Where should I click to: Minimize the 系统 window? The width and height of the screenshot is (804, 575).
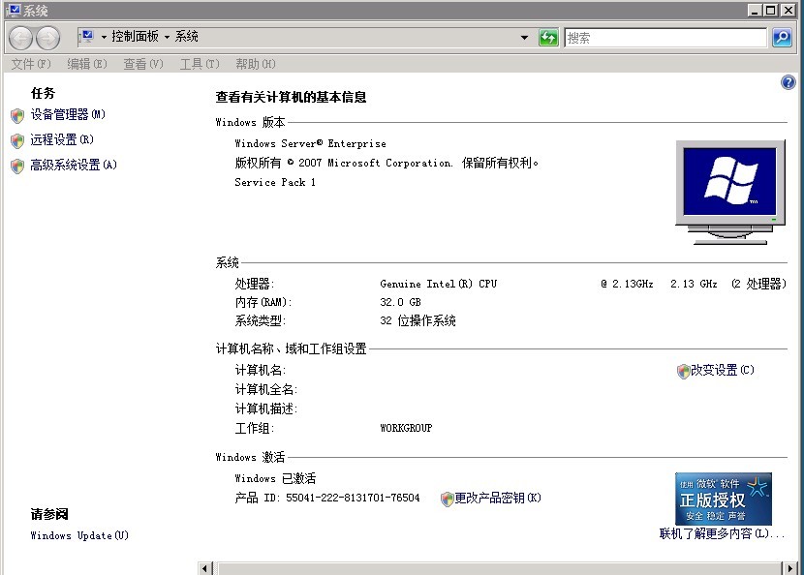[755, 10]
